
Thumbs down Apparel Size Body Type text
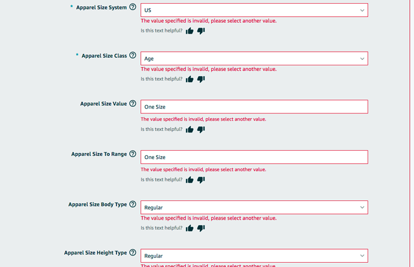pos(201,228)
